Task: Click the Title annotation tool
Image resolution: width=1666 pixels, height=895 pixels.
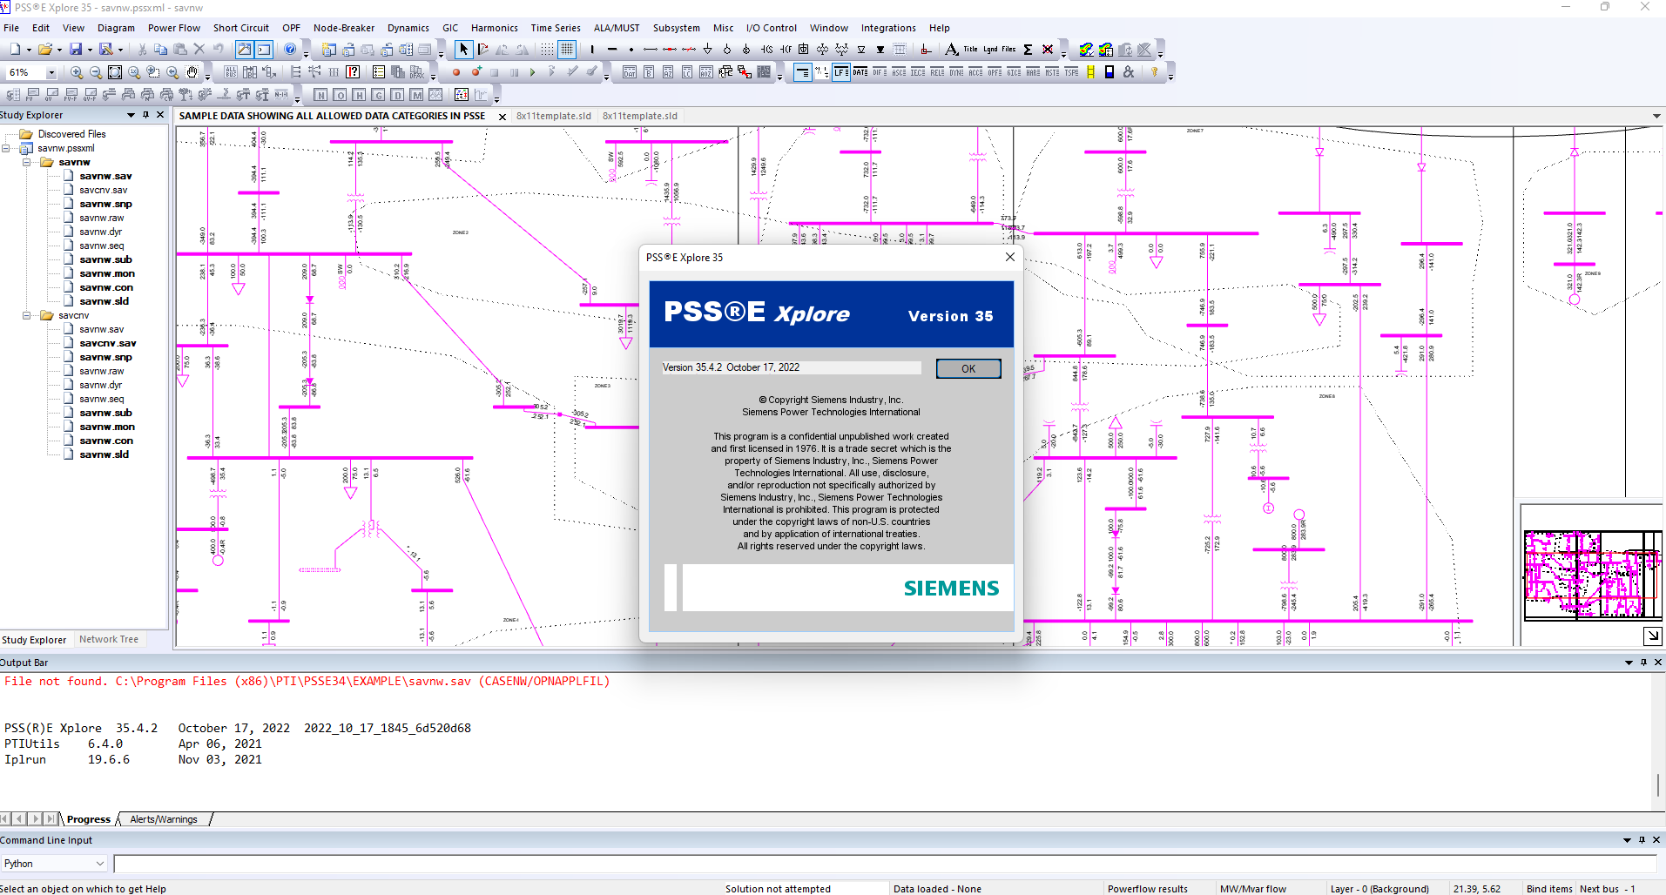Action: click(970, 50)
